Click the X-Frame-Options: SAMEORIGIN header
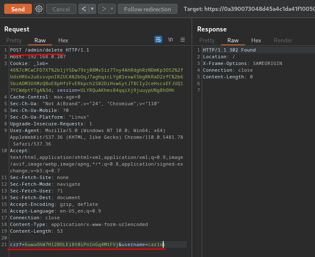 tap(242, 63)
